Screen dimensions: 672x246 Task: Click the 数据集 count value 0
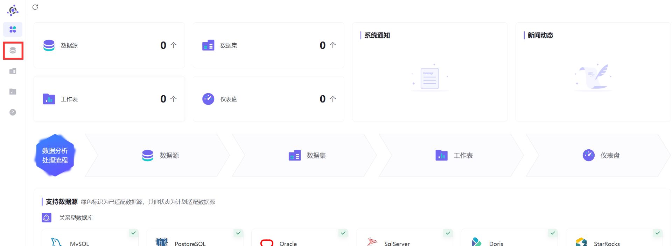tap(322, 45)
